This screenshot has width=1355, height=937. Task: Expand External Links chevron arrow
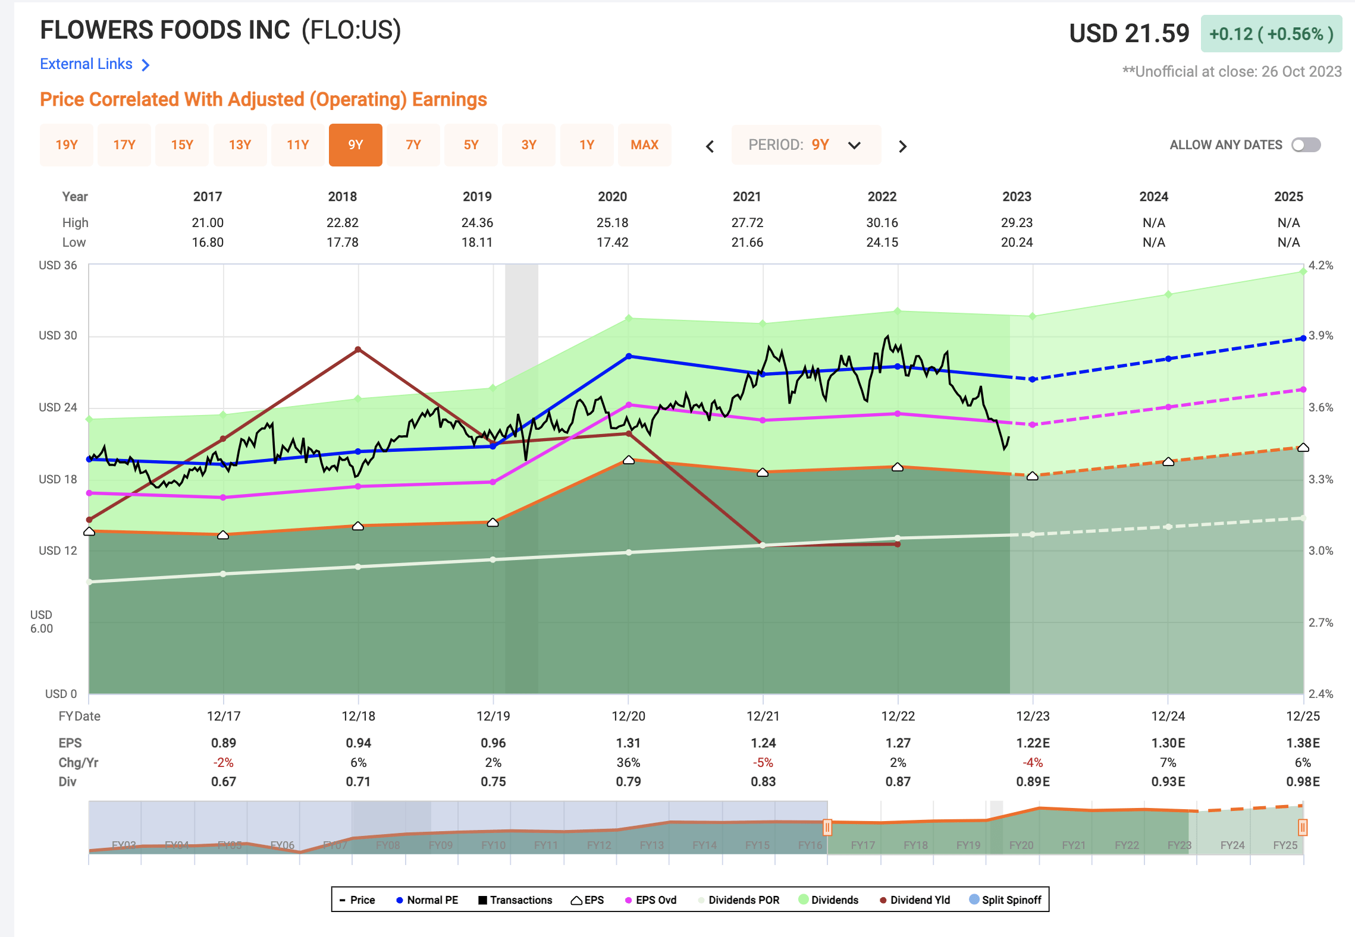(146, 65)
